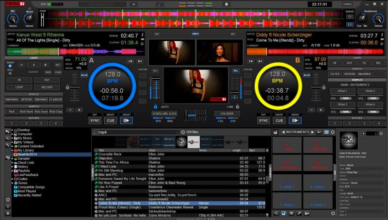This screenshot has width=388, height=220.
Task: Toggle the LINK crossfader lock
Action: 237,107
